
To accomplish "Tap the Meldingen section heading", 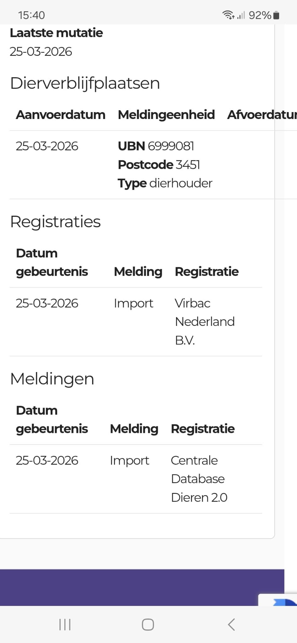I will 52,379.
